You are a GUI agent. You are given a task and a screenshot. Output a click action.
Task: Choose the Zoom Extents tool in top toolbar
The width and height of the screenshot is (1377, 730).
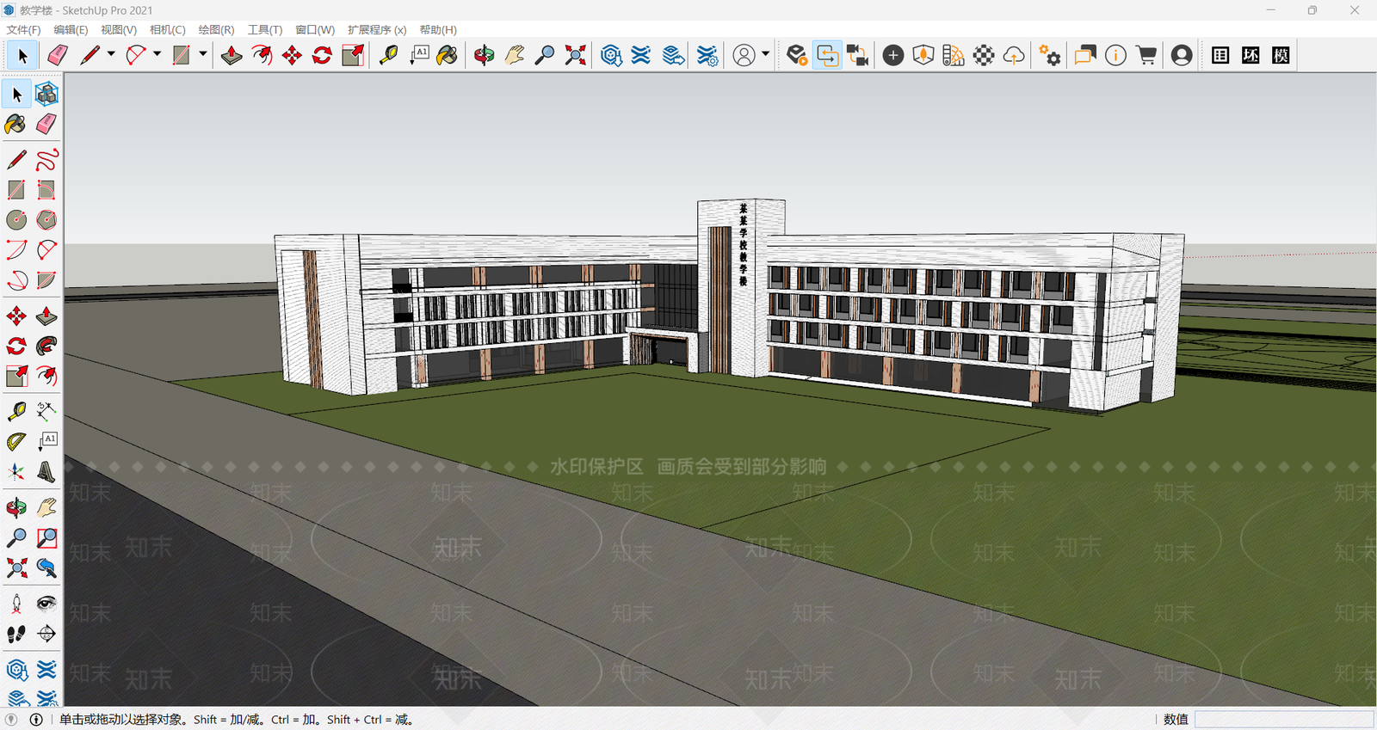[x=575, y=55]
